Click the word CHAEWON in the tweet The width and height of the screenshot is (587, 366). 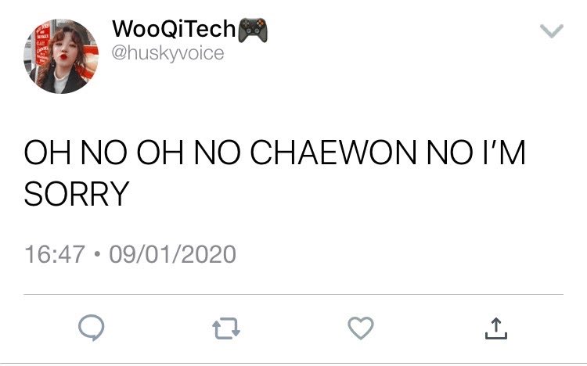point(333,152)
